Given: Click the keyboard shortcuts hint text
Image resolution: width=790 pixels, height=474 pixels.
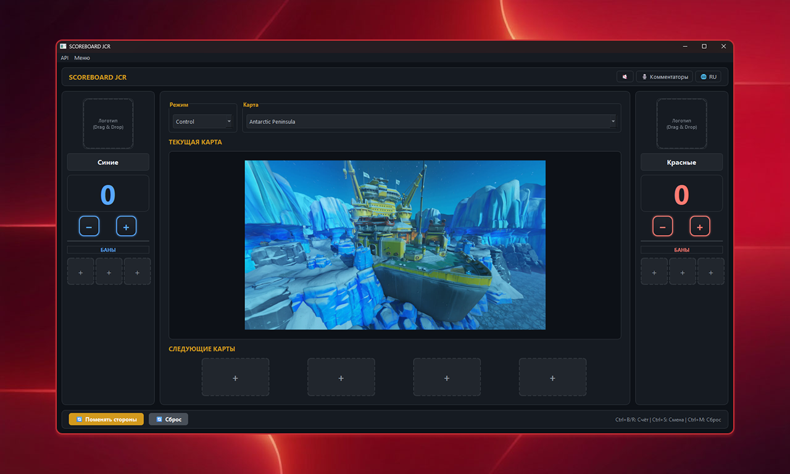Looking at the screenshot, I should (x=668, y=420).
